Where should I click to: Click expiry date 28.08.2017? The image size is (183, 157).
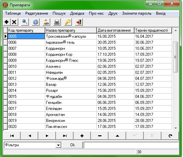[153, 121]
